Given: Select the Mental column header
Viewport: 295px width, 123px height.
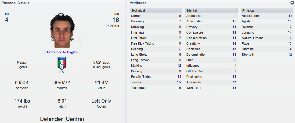Looking at the screenshot, I should 211,10.
